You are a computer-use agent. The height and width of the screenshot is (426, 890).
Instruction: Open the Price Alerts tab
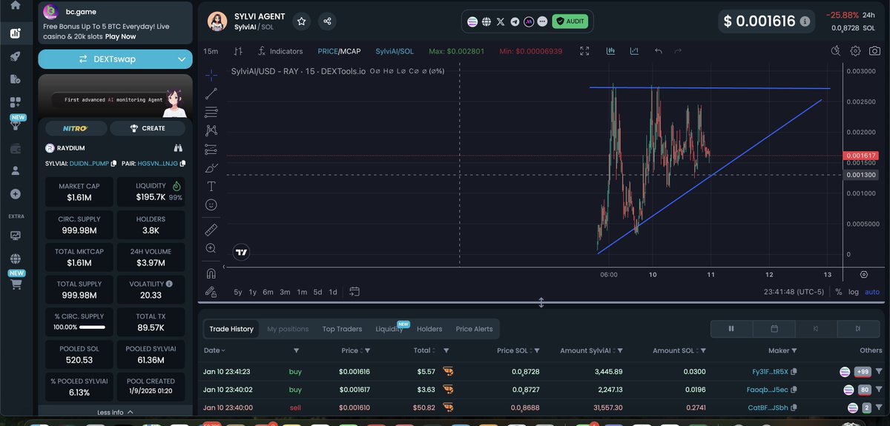point(474,329)
